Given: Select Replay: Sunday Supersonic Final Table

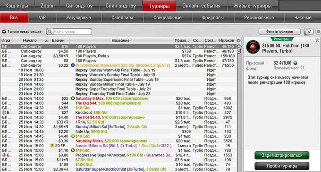Looking at the screenshot, I should click(119, 80).
